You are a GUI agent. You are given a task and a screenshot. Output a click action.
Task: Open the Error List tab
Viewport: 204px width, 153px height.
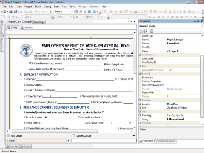[12, 146]
